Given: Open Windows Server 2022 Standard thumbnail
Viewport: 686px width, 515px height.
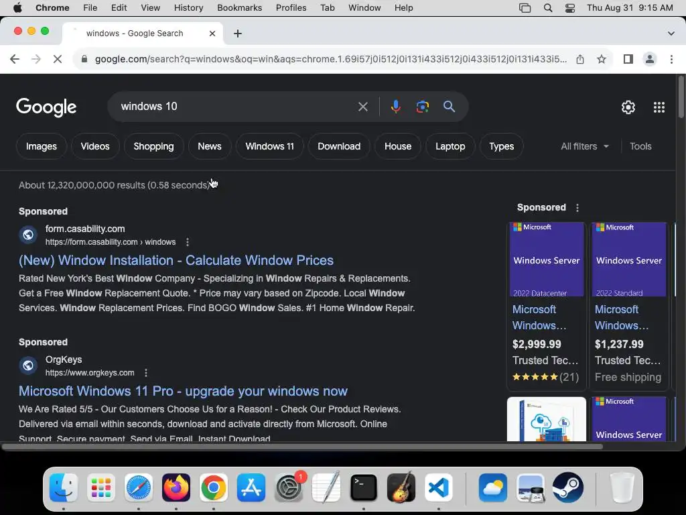Looking at the screenshot, I should pyautogui.click(x=628, y=260).
